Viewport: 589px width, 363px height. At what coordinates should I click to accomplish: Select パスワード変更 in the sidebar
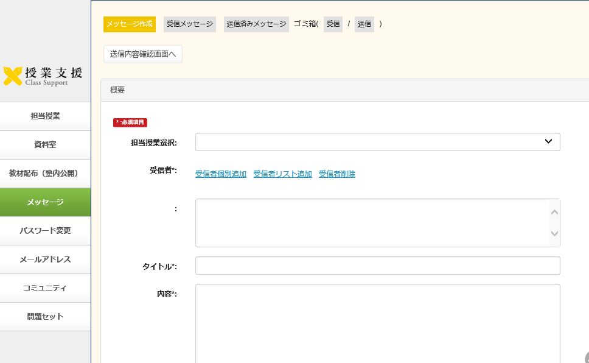point(45,231)
